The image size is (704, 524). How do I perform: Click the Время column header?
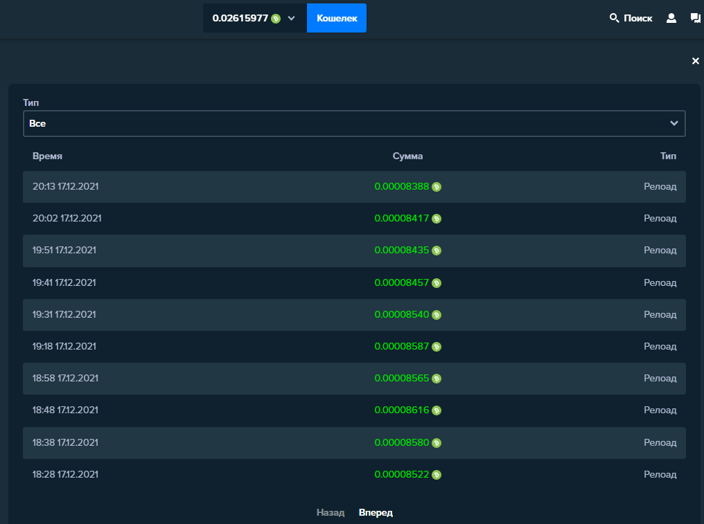47,156
